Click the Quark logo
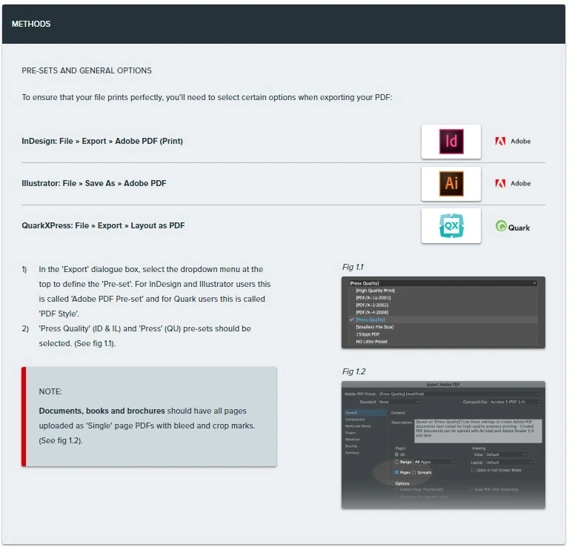569x553 pixels. click(x=513, y=226)
